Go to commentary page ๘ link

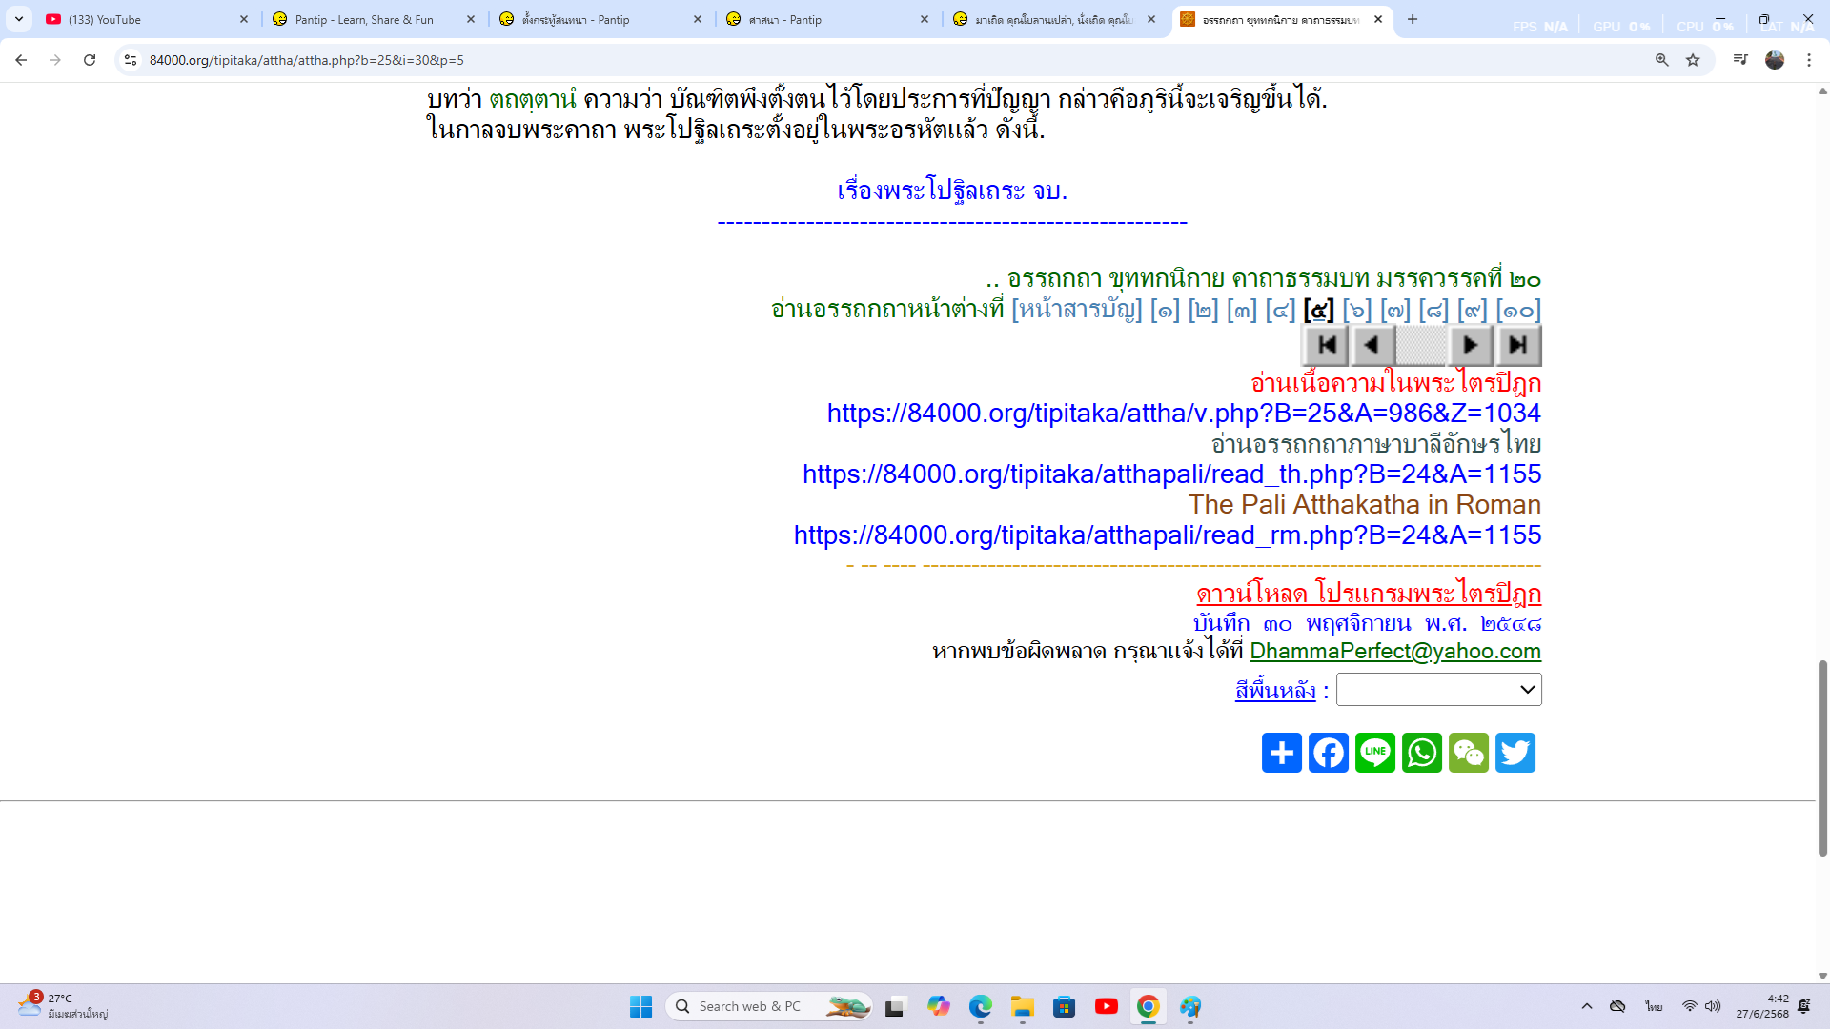point(1433,310)
